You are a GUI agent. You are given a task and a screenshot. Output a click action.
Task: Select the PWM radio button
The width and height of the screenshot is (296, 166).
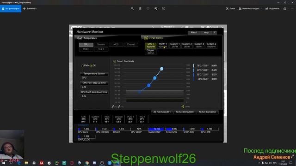(82, 65)
